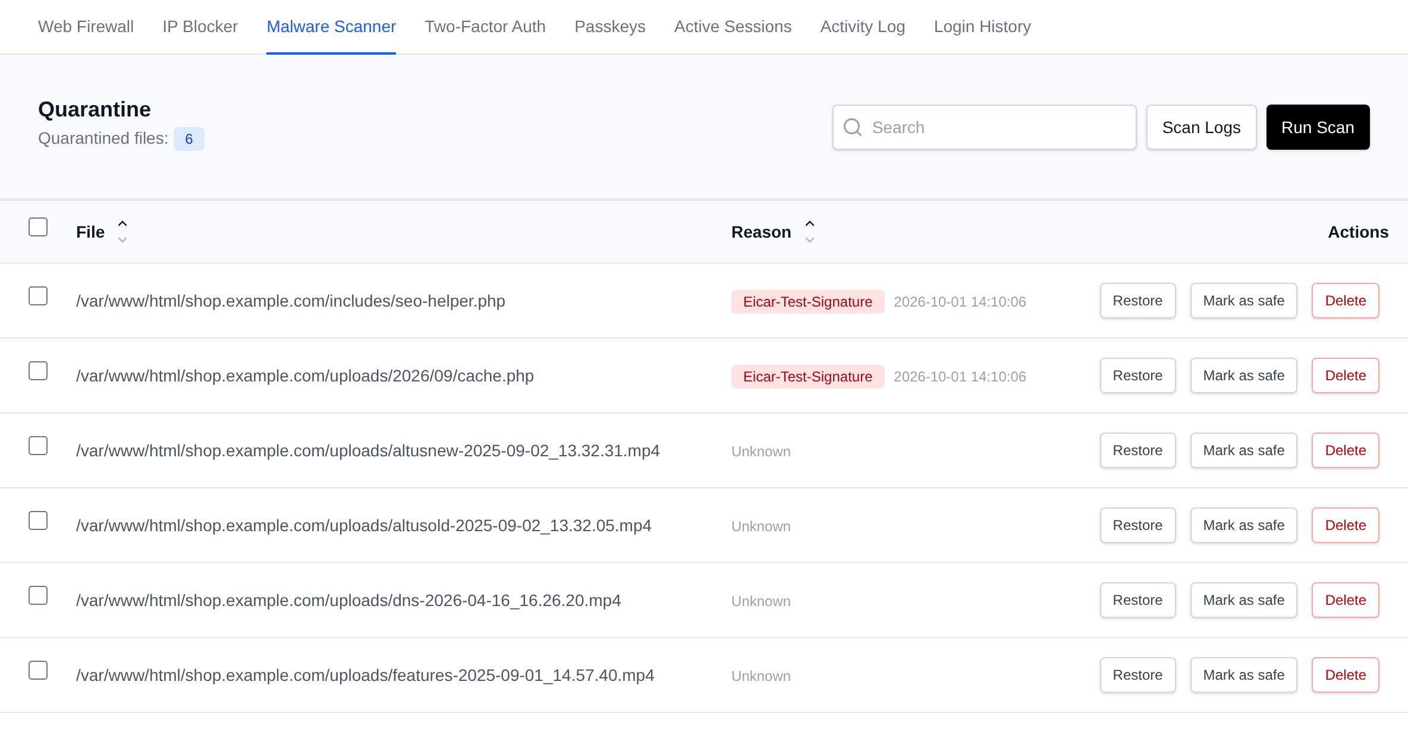Select checkbox for altusold mp4 file

tap(38, 520)
